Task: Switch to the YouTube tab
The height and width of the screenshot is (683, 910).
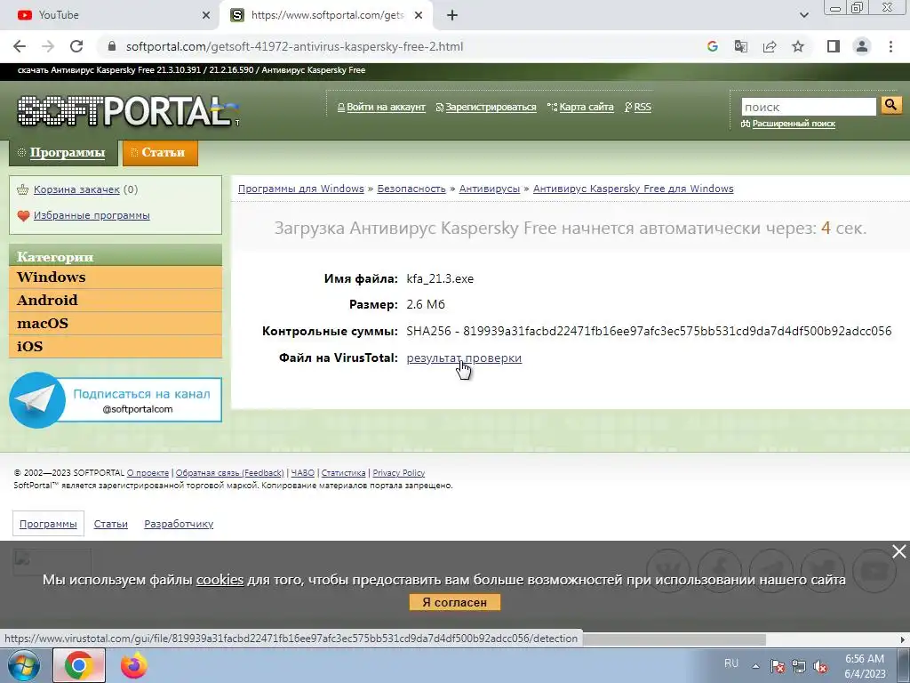Action: pos(110,15)
